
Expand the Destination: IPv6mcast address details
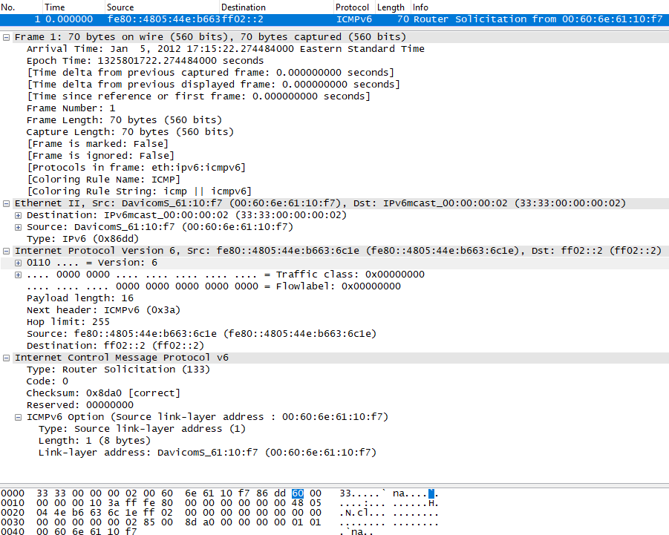[x=17, y=214]
